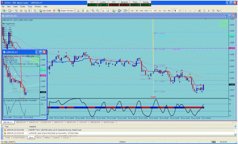Open the Alerts terminal tab

coord(39,138)
